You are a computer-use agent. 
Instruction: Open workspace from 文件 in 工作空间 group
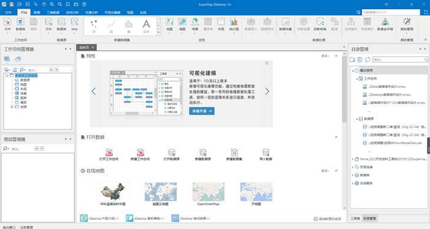(x=7, y=24)
